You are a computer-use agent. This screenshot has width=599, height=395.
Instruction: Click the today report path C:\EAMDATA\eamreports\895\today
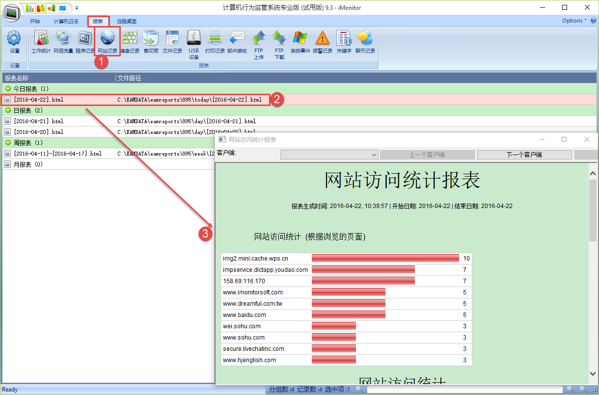click(x=190, y=100)
